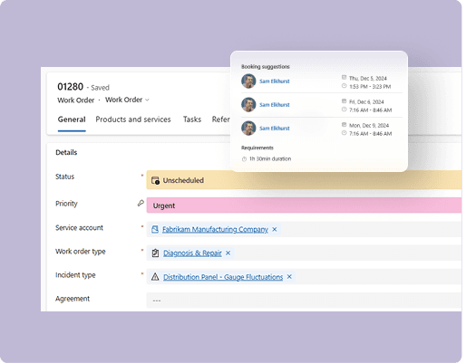The height and width of the screenshot is (363, 466).
Task: Expand the Work Order form selector chevron
Action: tap(147, 100)
